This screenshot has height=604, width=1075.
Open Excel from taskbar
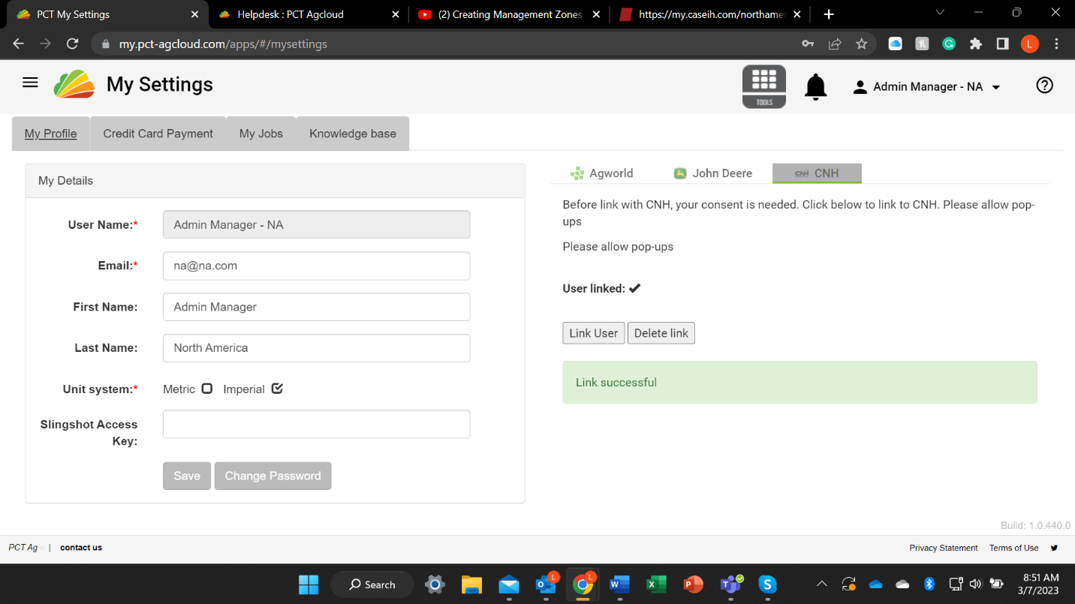[656, 584]
